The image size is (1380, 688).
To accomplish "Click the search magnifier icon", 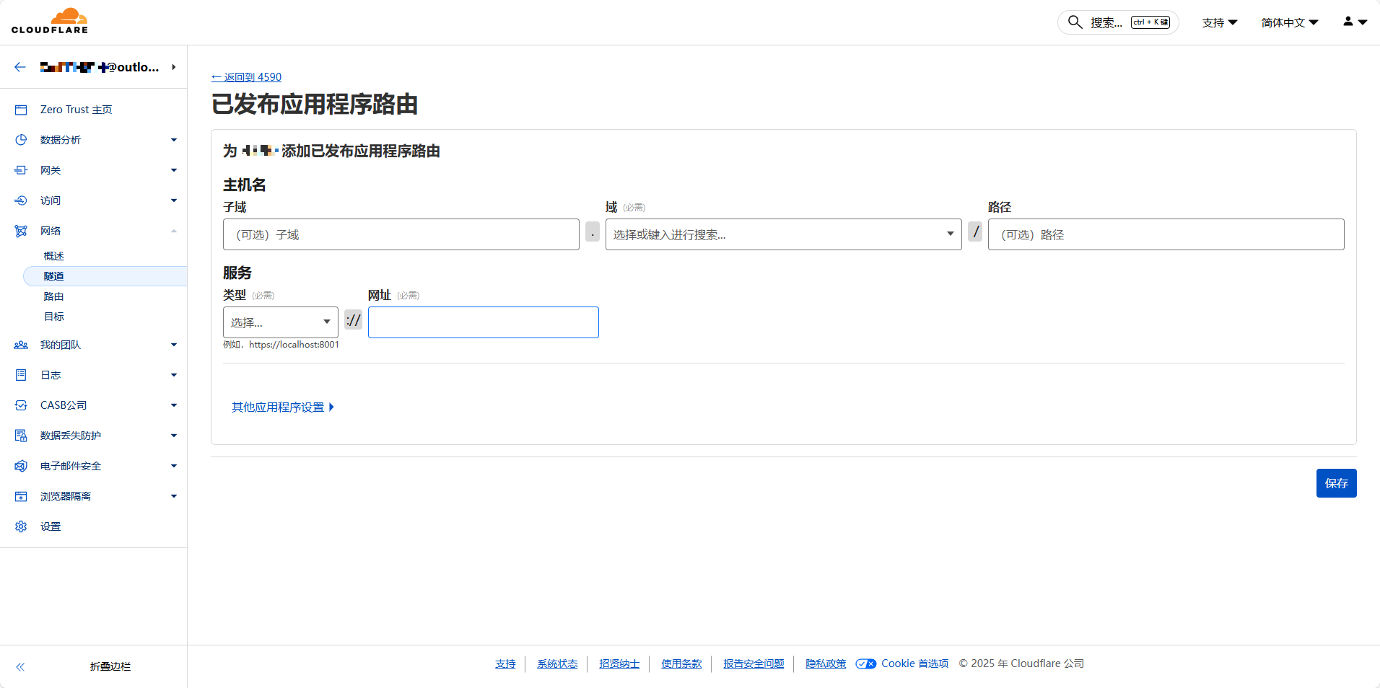I will point(1075,22).
